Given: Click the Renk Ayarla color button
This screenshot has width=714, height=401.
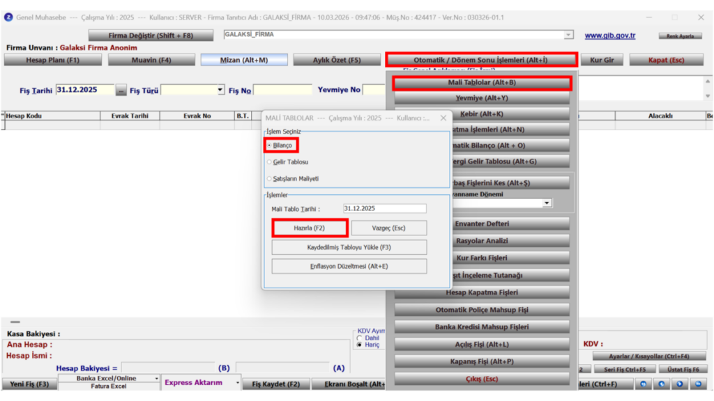Looking at the screenshot, I should pyautogui.click(x=681, y=36).
